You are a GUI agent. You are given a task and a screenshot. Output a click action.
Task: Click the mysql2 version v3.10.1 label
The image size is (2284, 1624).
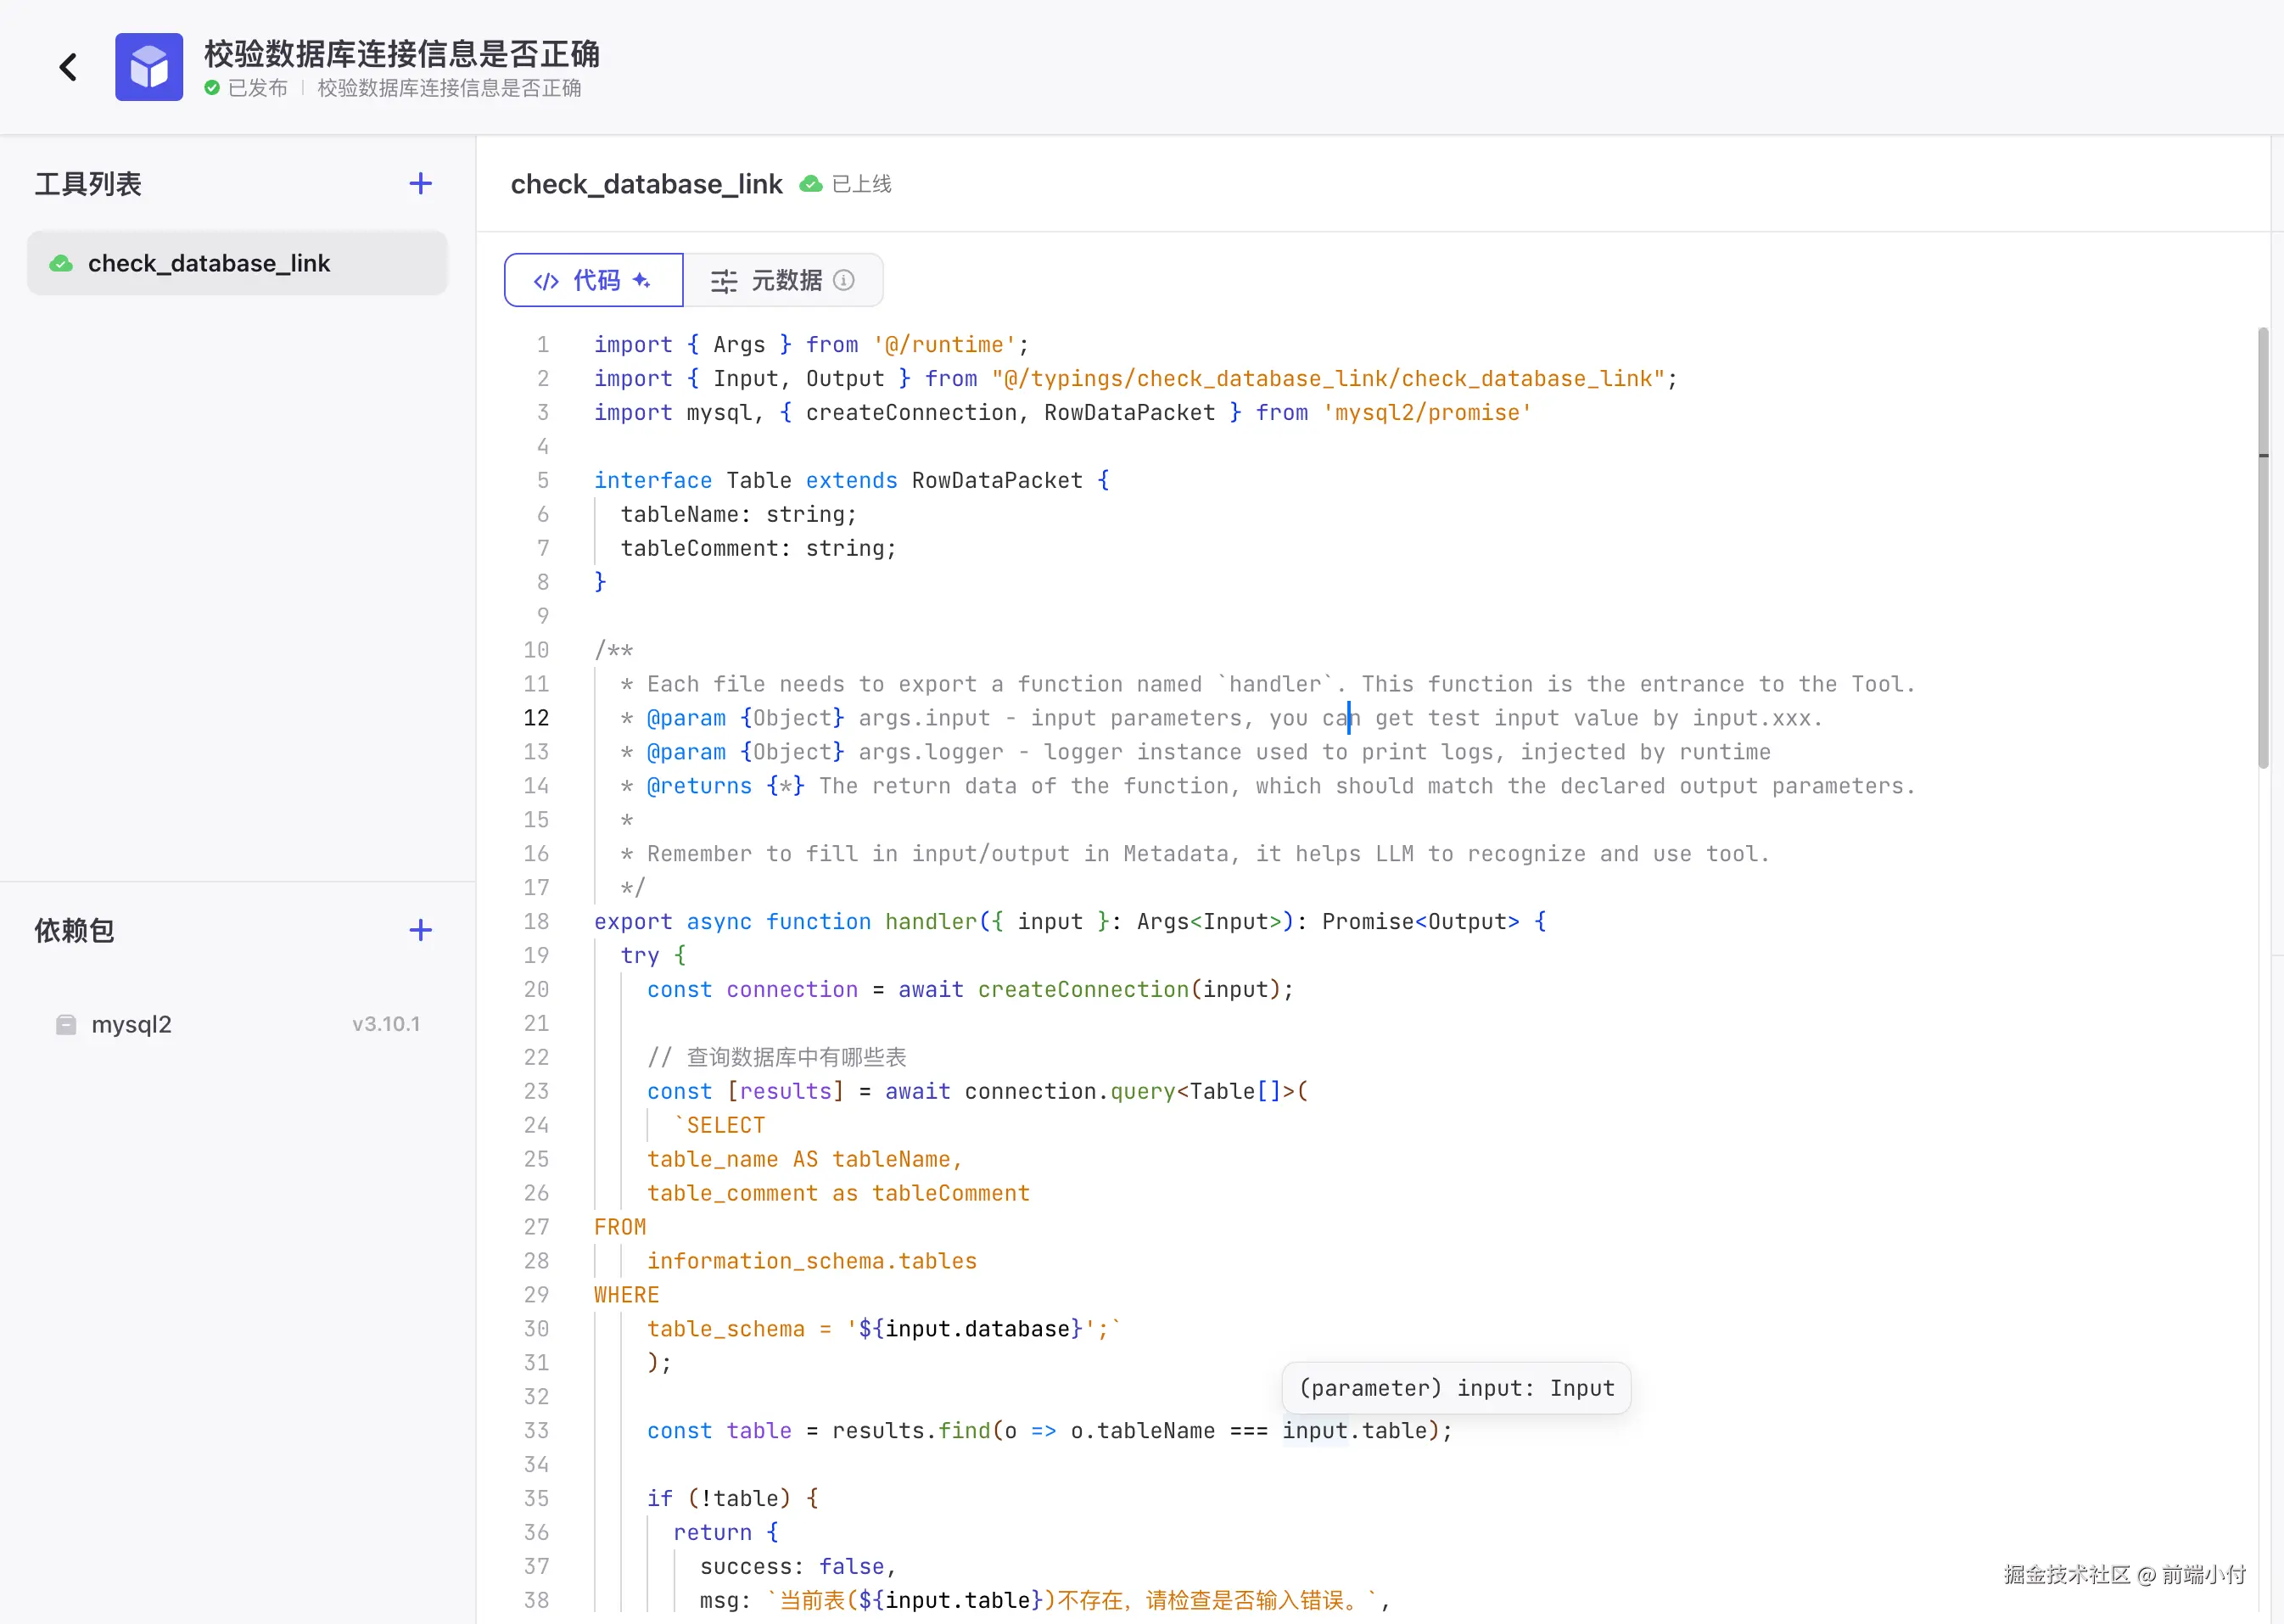pyautogui.click(x=386, y=1024)
